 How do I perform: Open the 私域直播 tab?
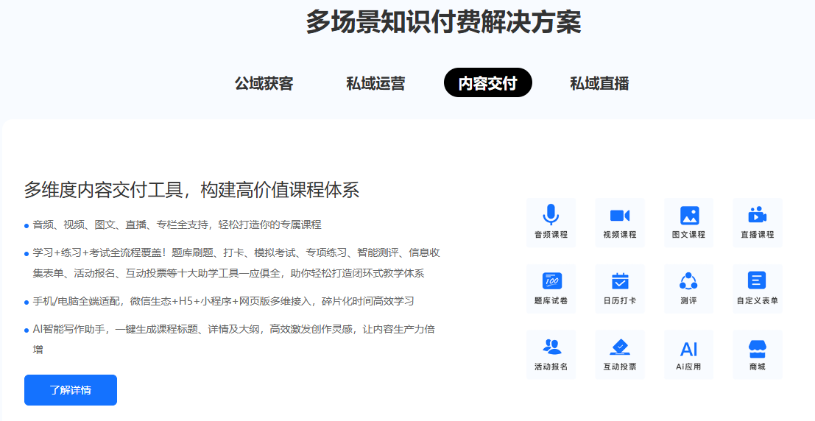tap(599, 83)
